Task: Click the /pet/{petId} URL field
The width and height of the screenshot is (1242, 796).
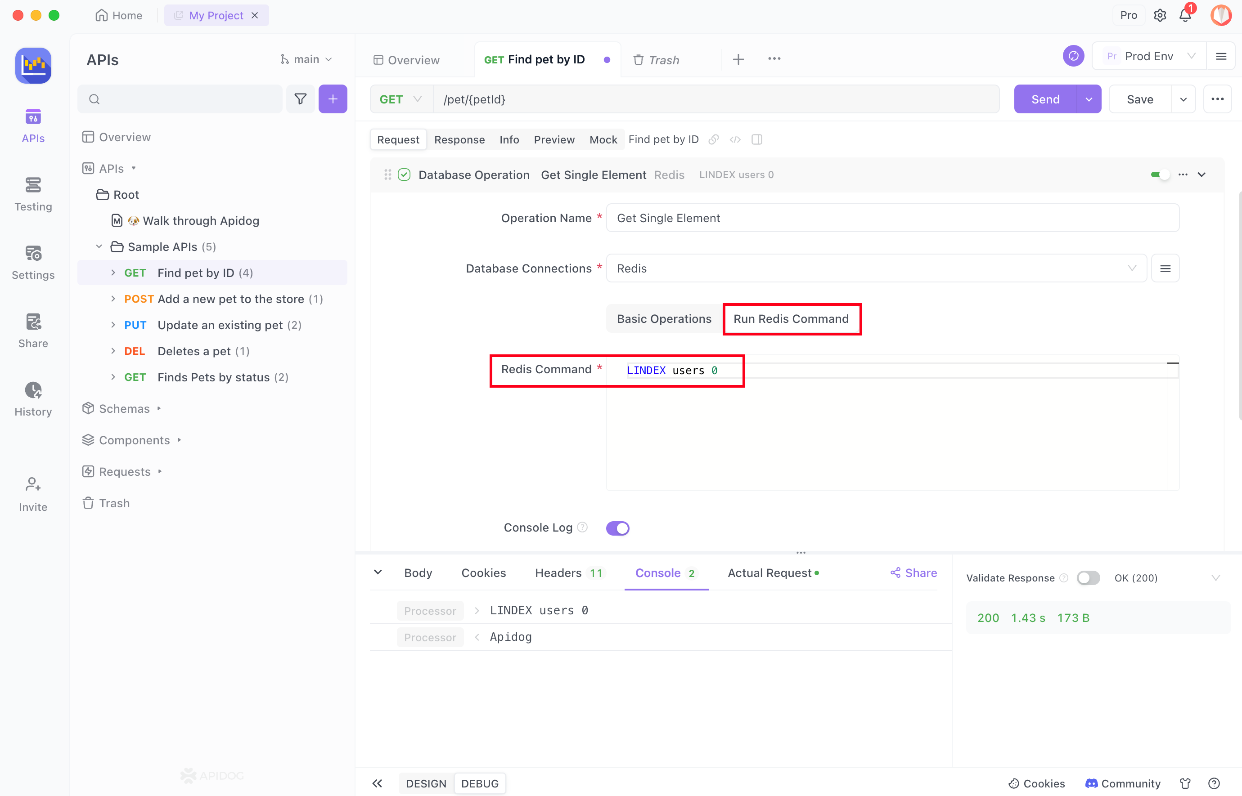Action: click(x=672, y=99)
